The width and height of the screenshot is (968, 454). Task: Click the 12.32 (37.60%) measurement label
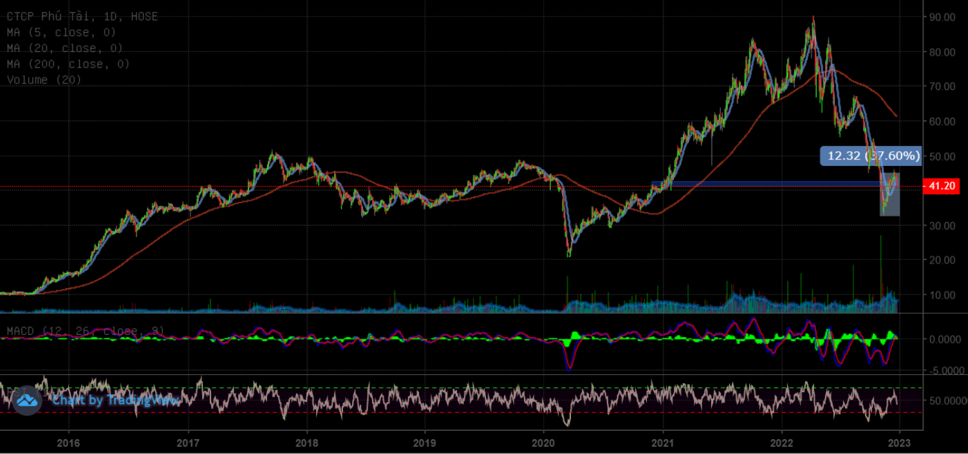coord(870,156)
